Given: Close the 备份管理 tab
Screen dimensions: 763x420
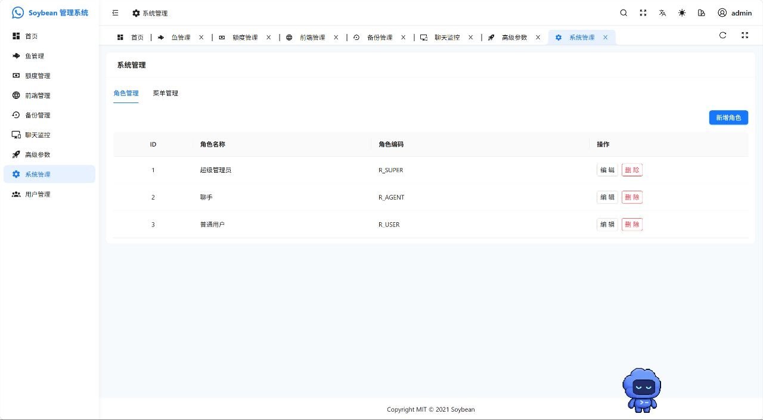Looking at the screenshot, I should point(403,37).
